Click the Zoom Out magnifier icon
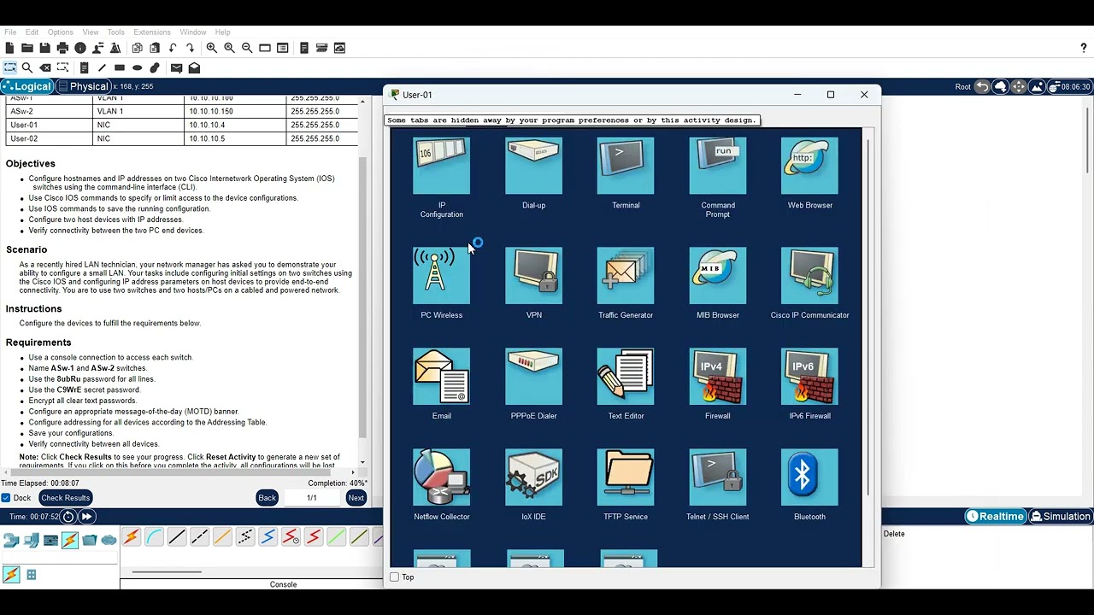Image resolution: width=1094 pixels, height=615 pixels. 247,48
